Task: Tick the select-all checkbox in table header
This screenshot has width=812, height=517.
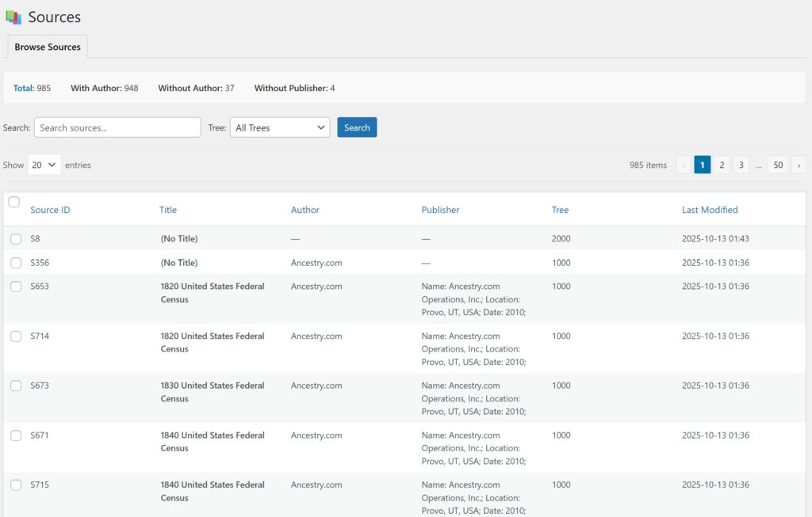Action: tap(14, 203)
